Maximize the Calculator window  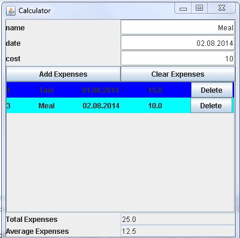tap(199, 8)
